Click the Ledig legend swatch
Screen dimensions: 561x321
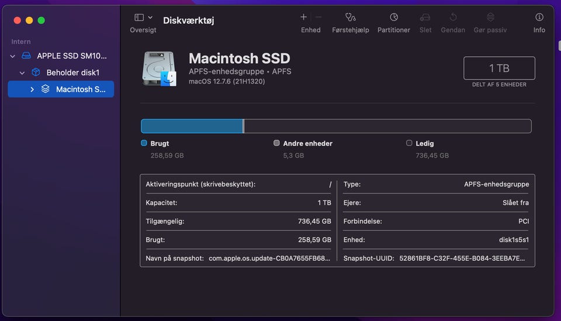pyautogui.click(x=409, y=143)
